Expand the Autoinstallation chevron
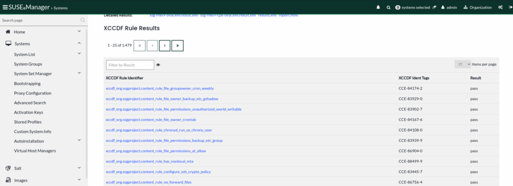 pyautogui.click(x=79, y=140)
